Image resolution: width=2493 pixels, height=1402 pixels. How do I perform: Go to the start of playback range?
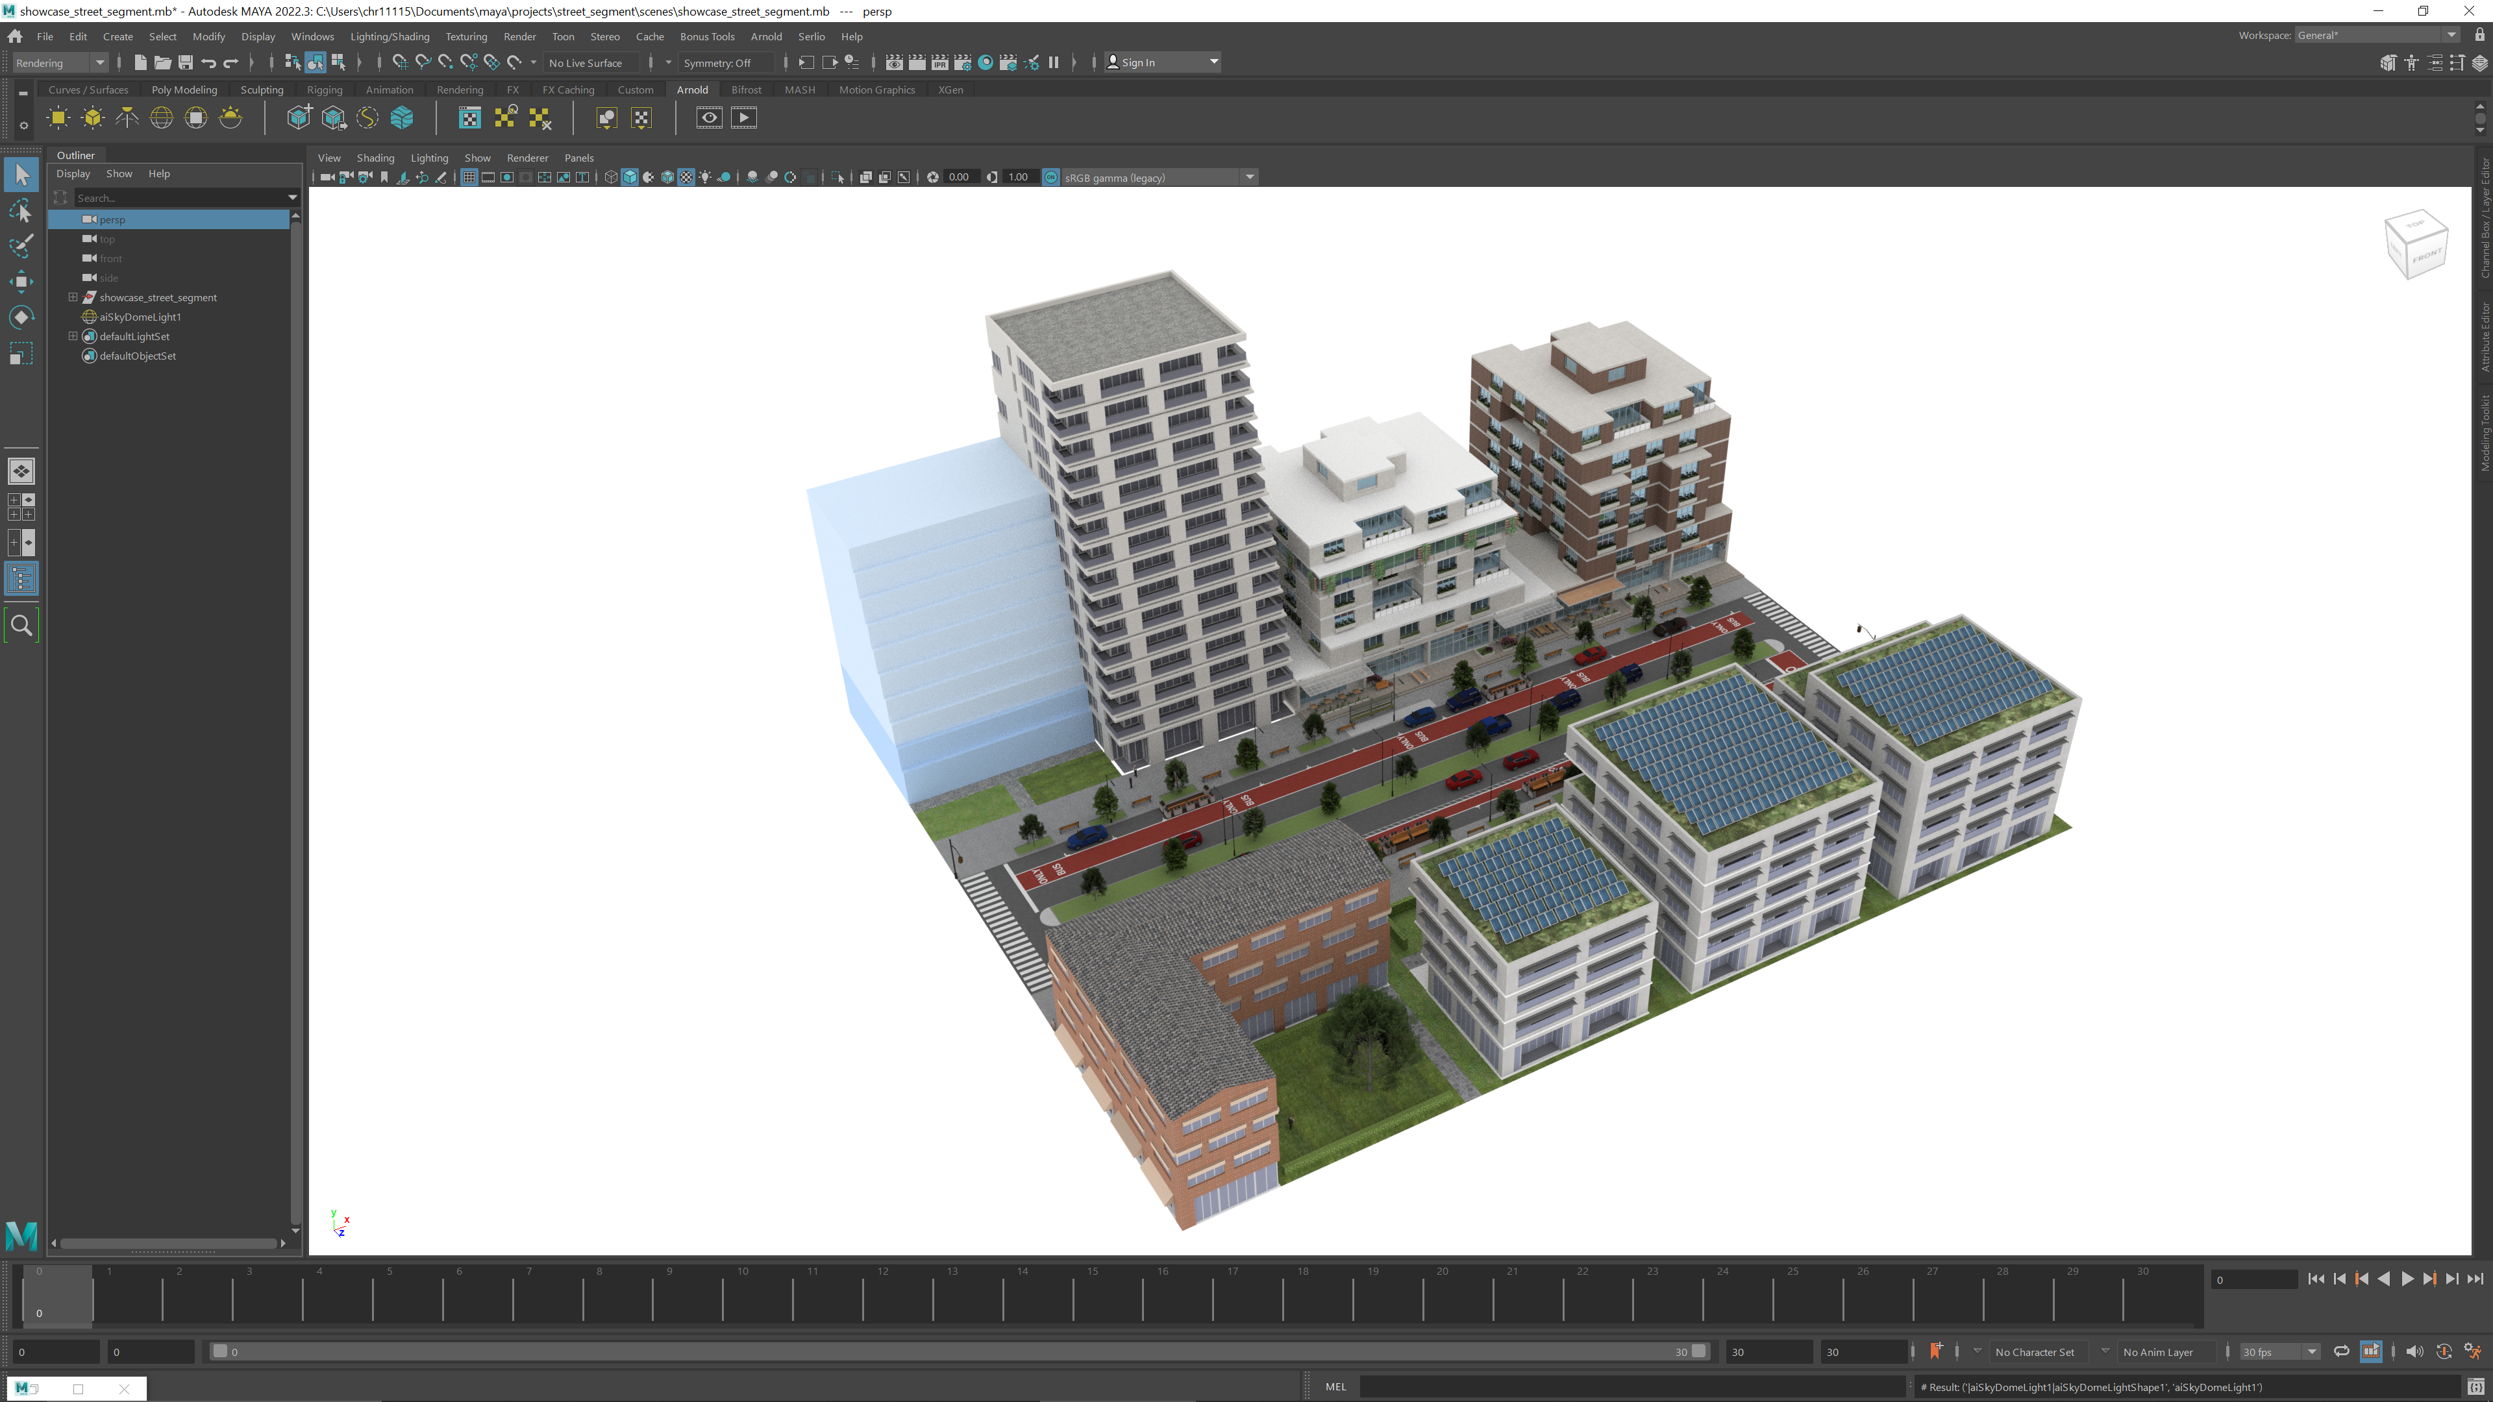point(2315,1279)
